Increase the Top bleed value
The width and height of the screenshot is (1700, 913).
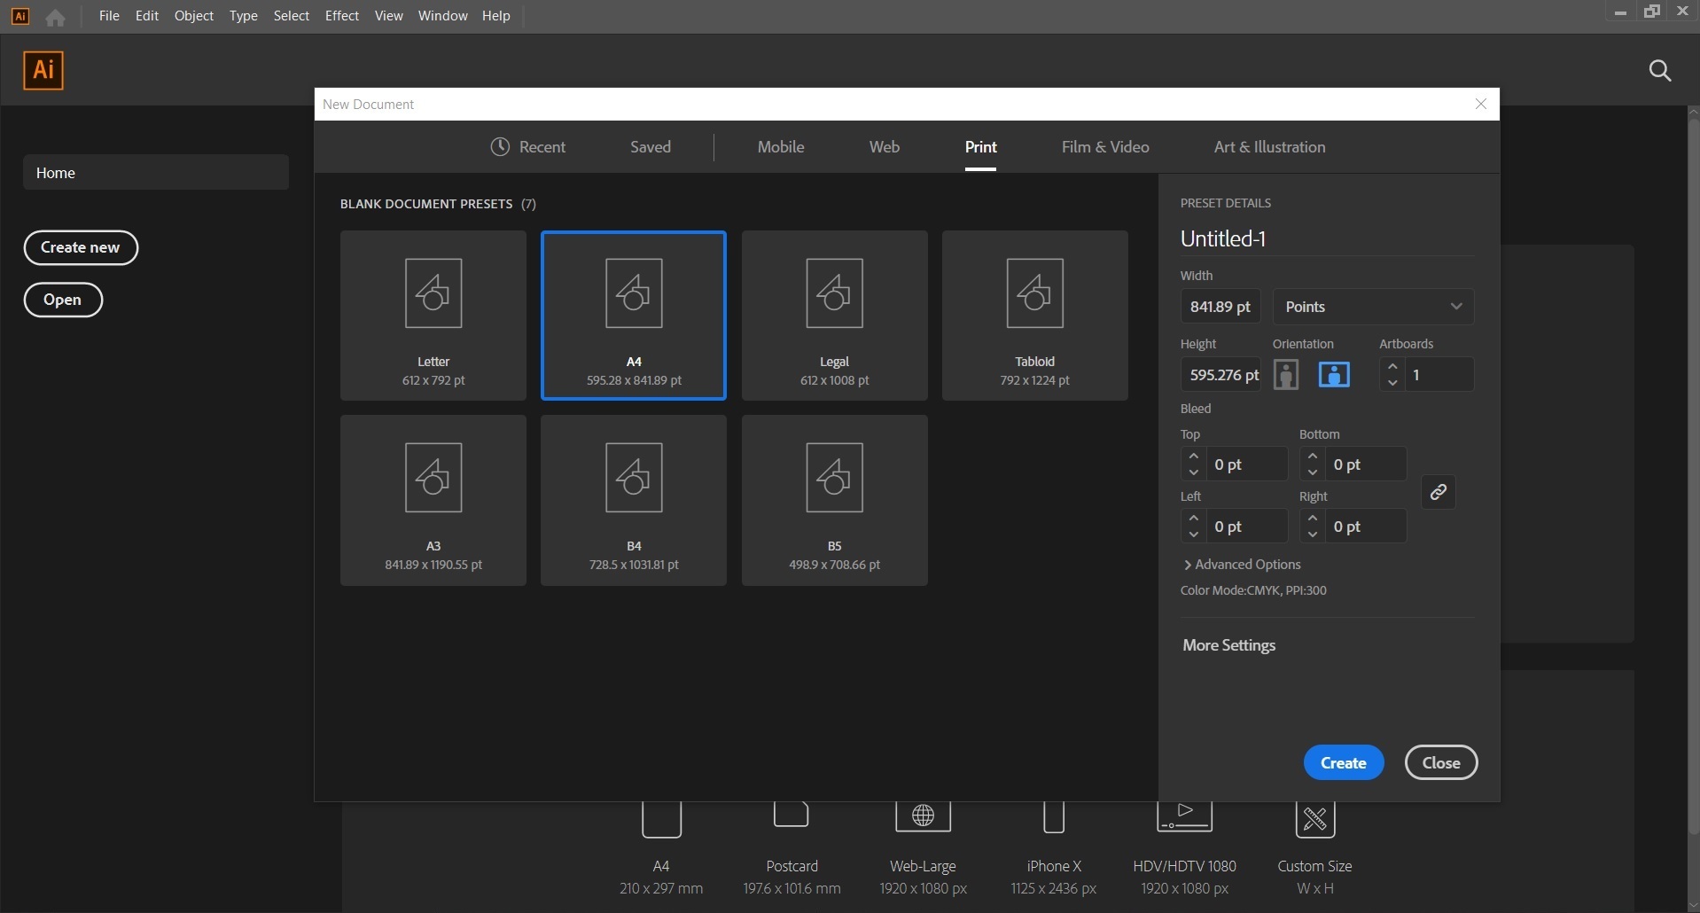tap(1193, 456)
